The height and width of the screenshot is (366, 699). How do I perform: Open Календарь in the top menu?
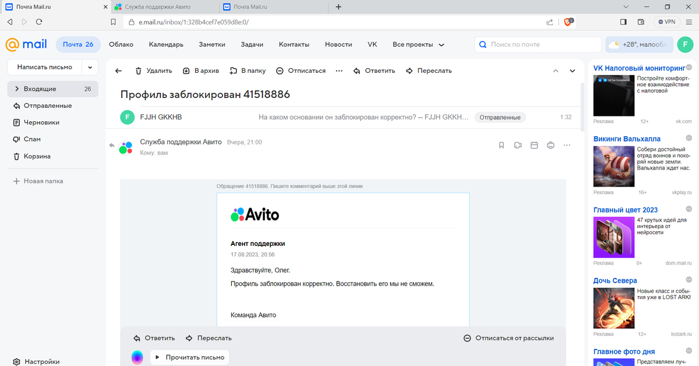[x=166, y=44]
